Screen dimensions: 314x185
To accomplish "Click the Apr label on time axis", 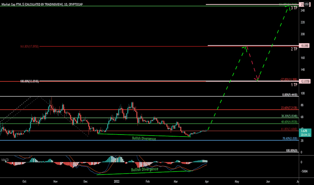I will pos(207,182).
